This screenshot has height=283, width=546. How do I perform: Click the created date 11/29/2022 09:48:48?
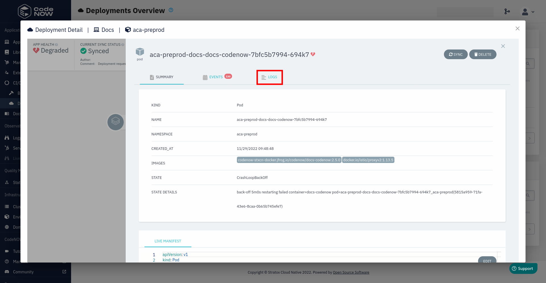click(255, 149)
